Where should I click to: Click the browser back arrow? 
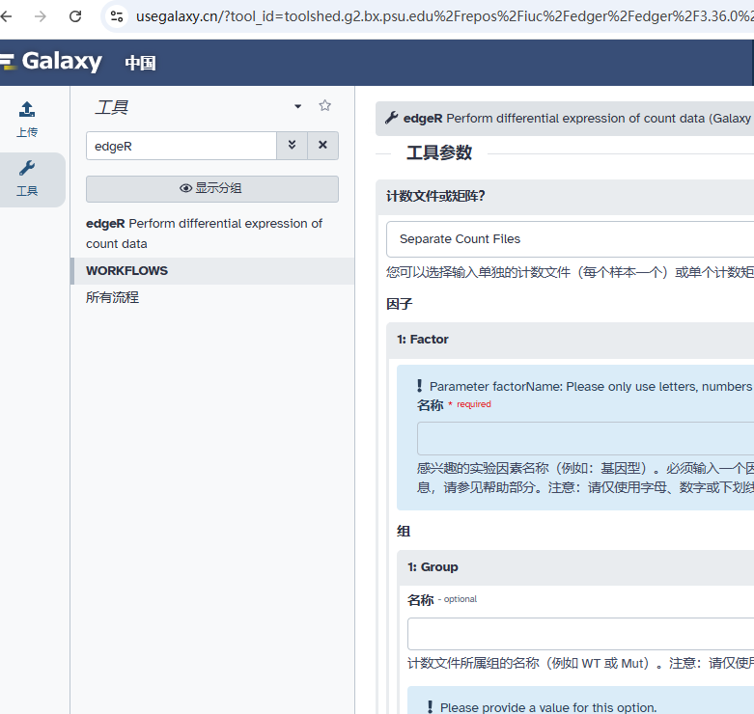click(6, 16)
